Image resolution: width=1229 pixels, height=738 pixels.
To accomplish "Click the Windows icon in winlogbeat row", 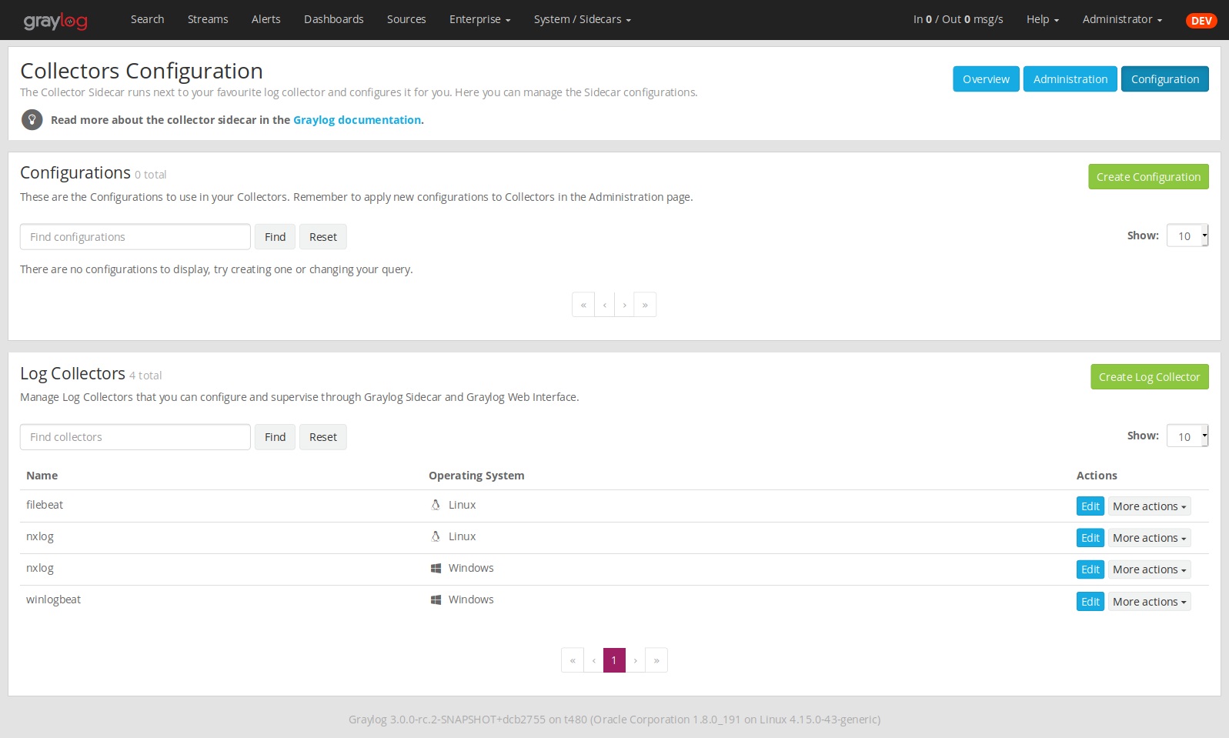I will point(436,599).
